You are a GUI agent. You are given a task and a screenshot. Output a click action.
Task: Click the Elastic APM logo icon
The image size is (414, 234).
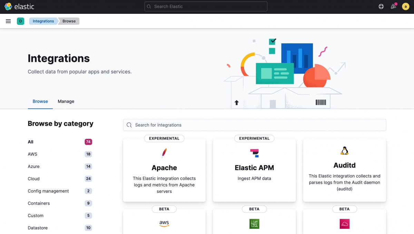tap(254, 153)
